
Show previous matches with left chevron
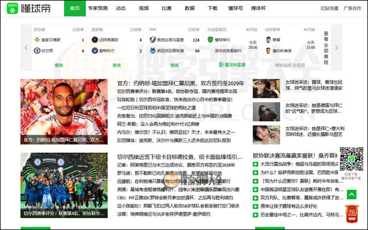pyautogui.click(x=26, y=48)
